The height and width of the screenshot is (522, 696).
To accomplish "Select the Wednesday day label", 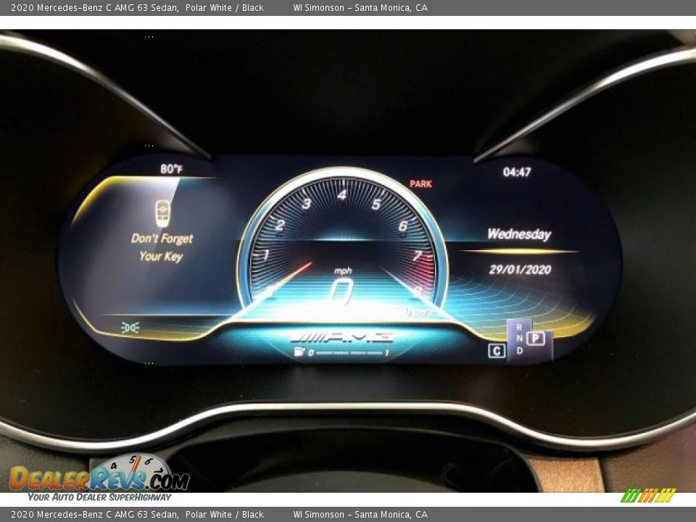I will coord(519,234).
